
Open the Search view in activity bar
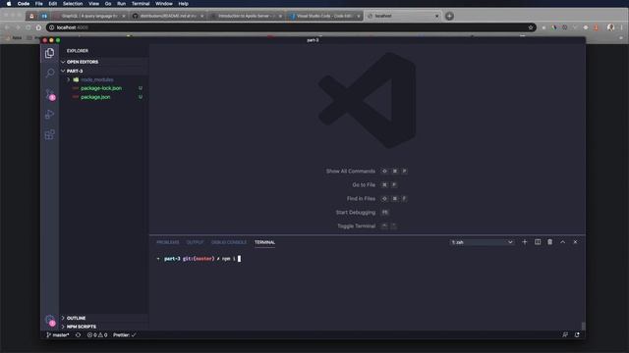[50, 73]
